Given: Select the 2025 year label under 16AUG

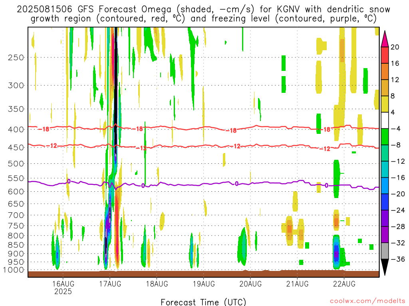Looking at the screenshot, I should coord(63,291).
